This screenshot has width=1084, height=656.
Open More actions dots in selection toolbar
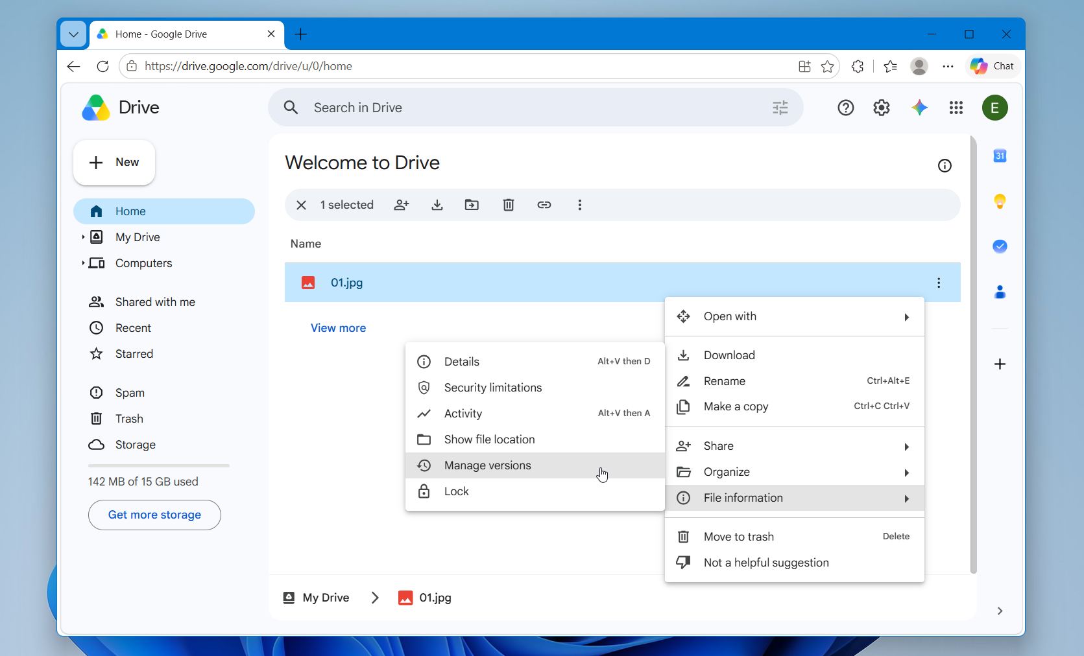tap(580, 205)
